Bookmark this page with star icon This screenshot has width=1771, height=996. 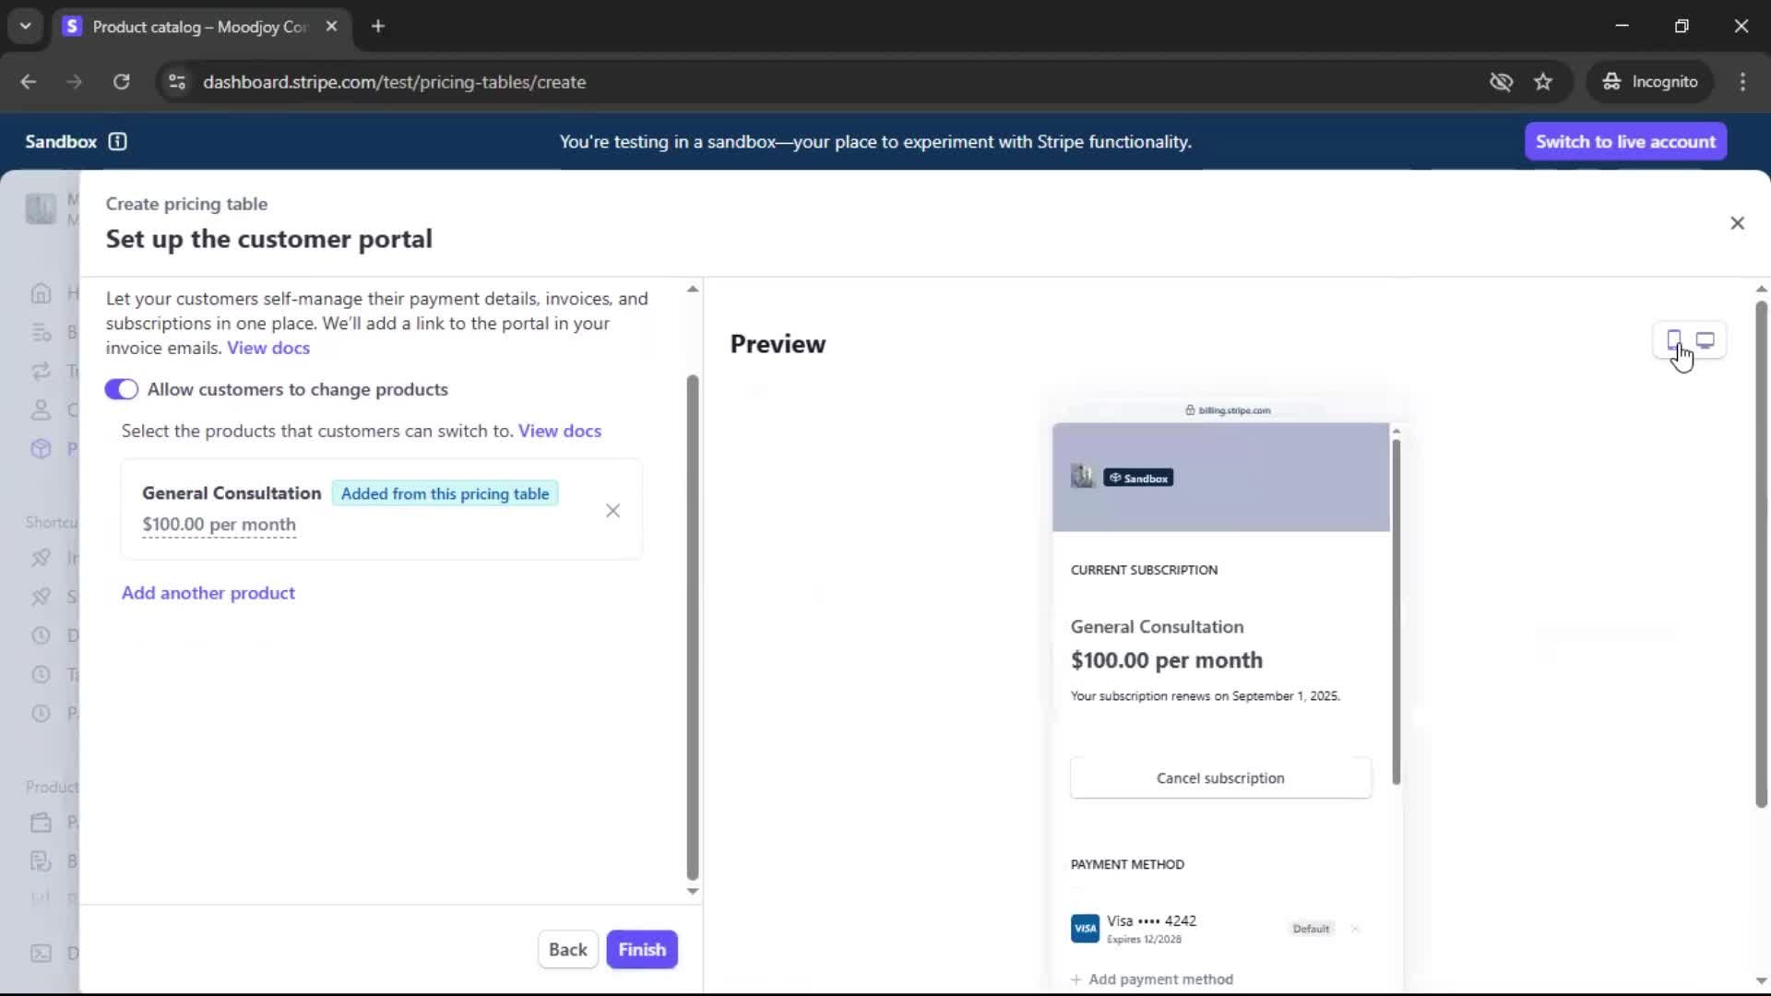coord(1543,82)
